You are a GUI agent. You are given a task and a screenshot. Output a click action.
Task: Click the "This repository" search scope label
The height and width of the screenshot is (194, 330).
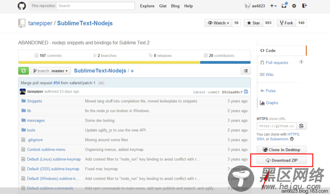tap(44, 6)
